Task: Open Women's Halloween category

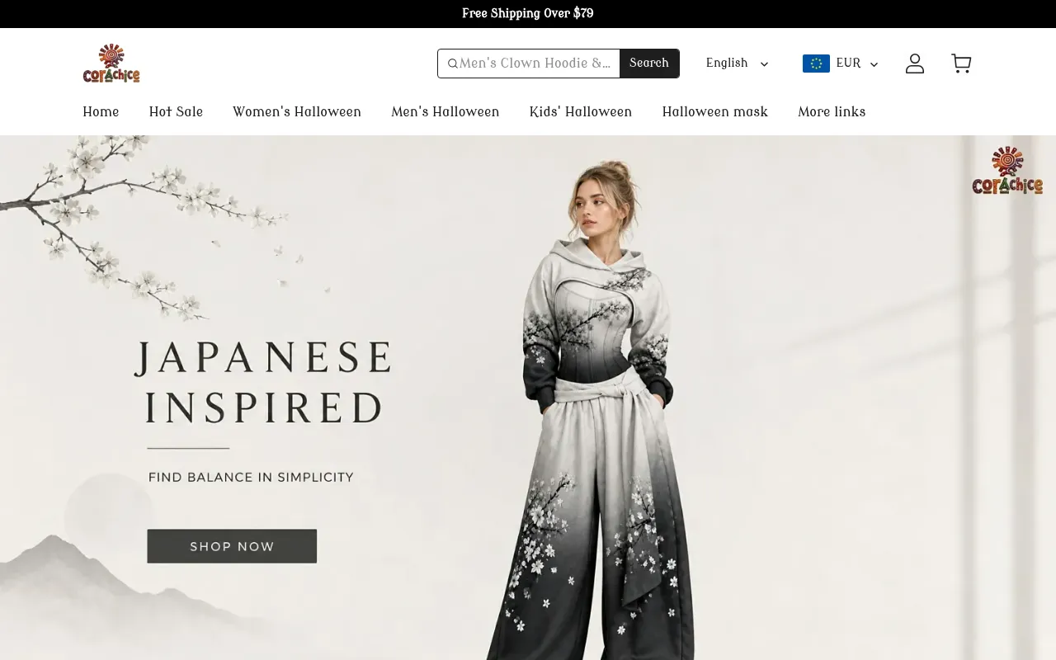Action: (297, 112)
